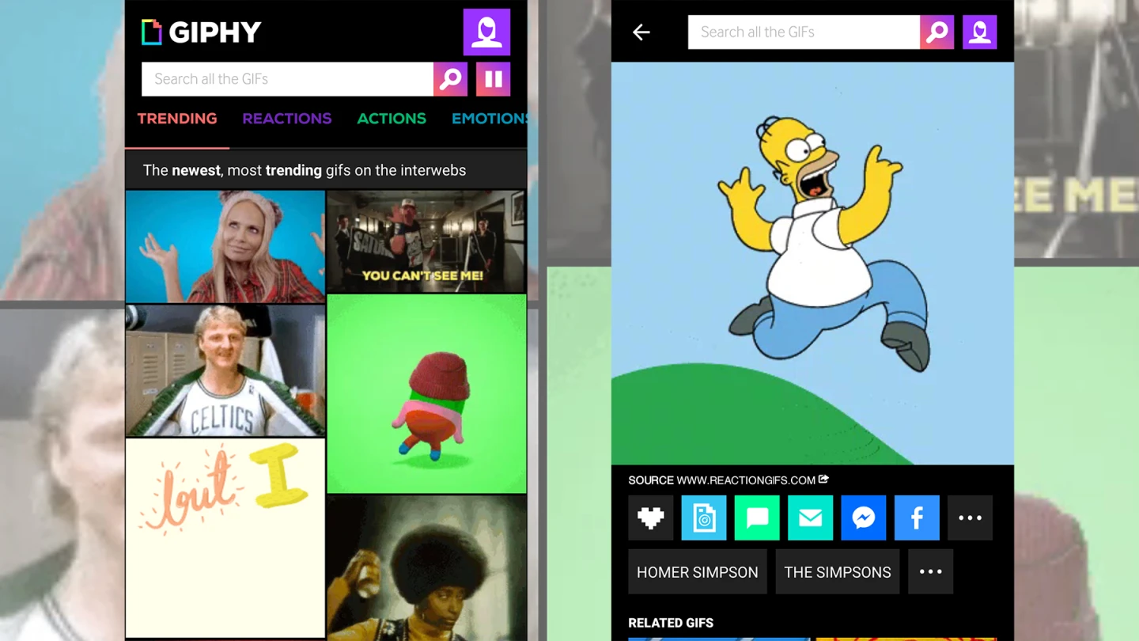This screenshot has width=1139, height=641.
Task: Click the RELATED GIFS heading
Action: [x=671, y=623]
